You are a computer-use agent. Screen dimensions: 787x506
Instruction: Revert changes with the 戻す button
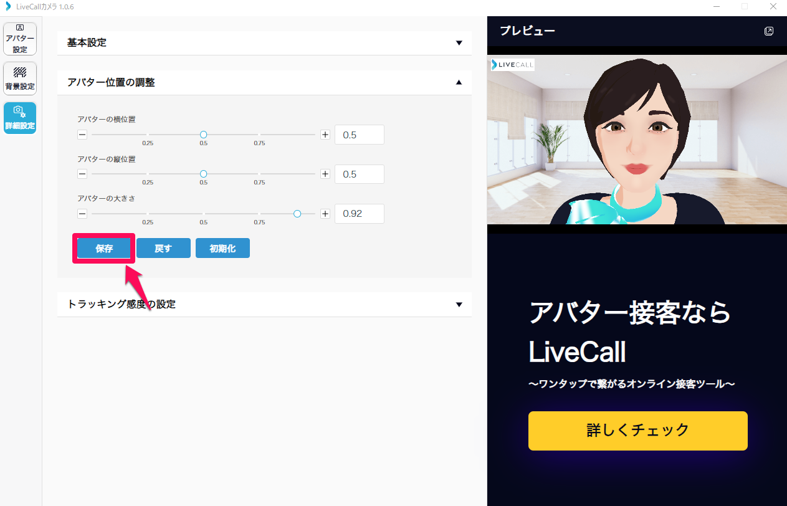coord(163,248)
